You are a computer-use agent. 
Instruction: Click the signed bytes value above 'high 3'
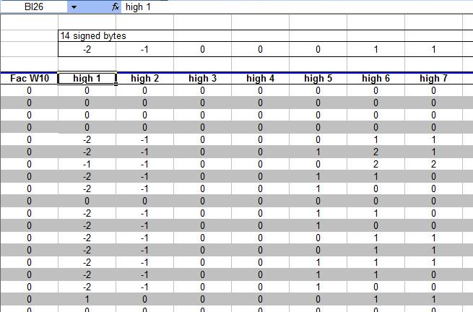[x=202, y=49]
